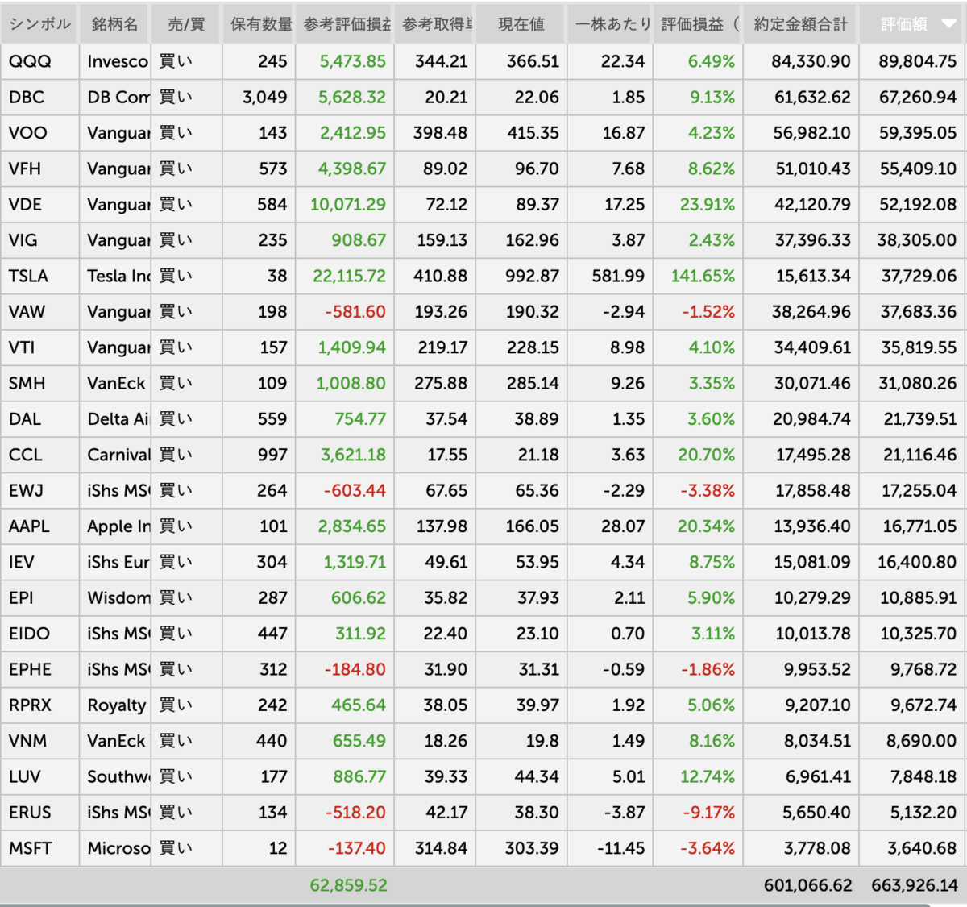This screenshot has width=967, height=907.
Task: Click the Apple Inc name cell
Action: tap(115, 526)
